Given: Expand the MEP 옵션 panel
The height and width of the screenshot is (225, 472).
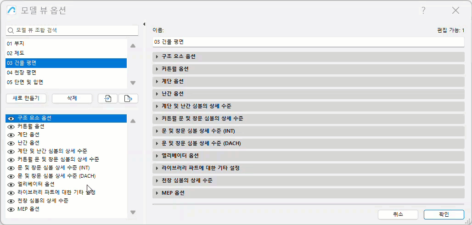Looking at the screenshot, I should point(309,193).
